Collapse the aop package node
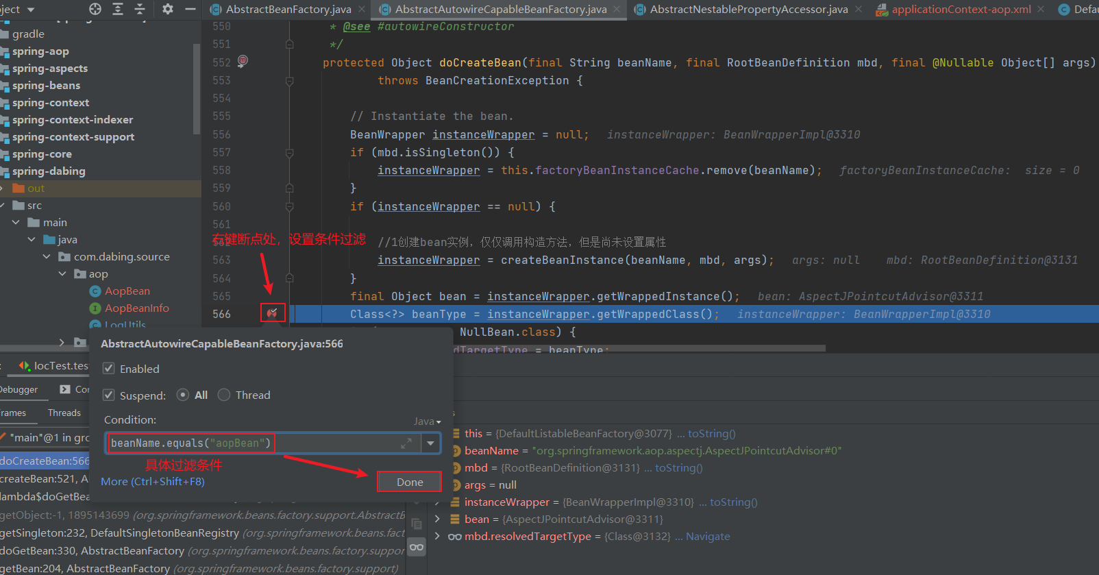 (x=62, y=274)
